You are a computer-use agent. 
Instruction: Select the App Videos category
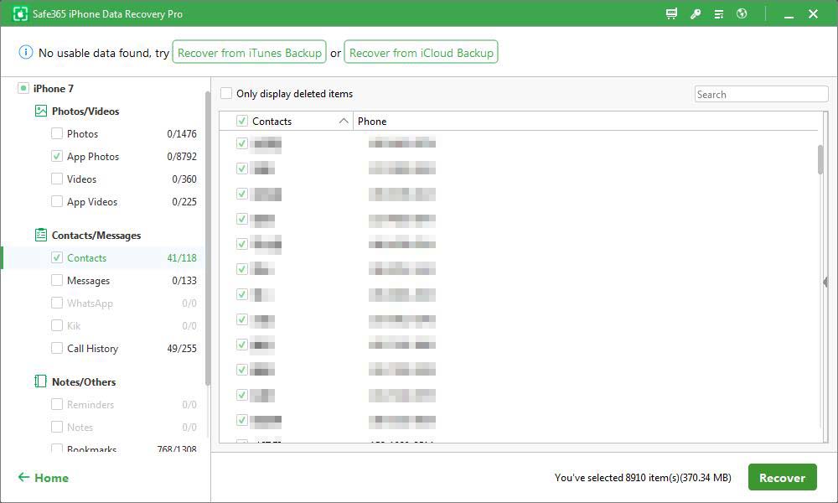coord(92,201)
